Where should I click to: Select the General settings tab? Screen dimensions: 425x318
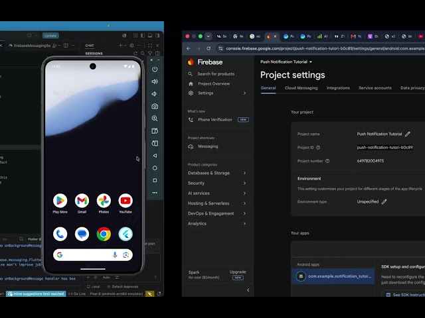(x=268, y=88)
